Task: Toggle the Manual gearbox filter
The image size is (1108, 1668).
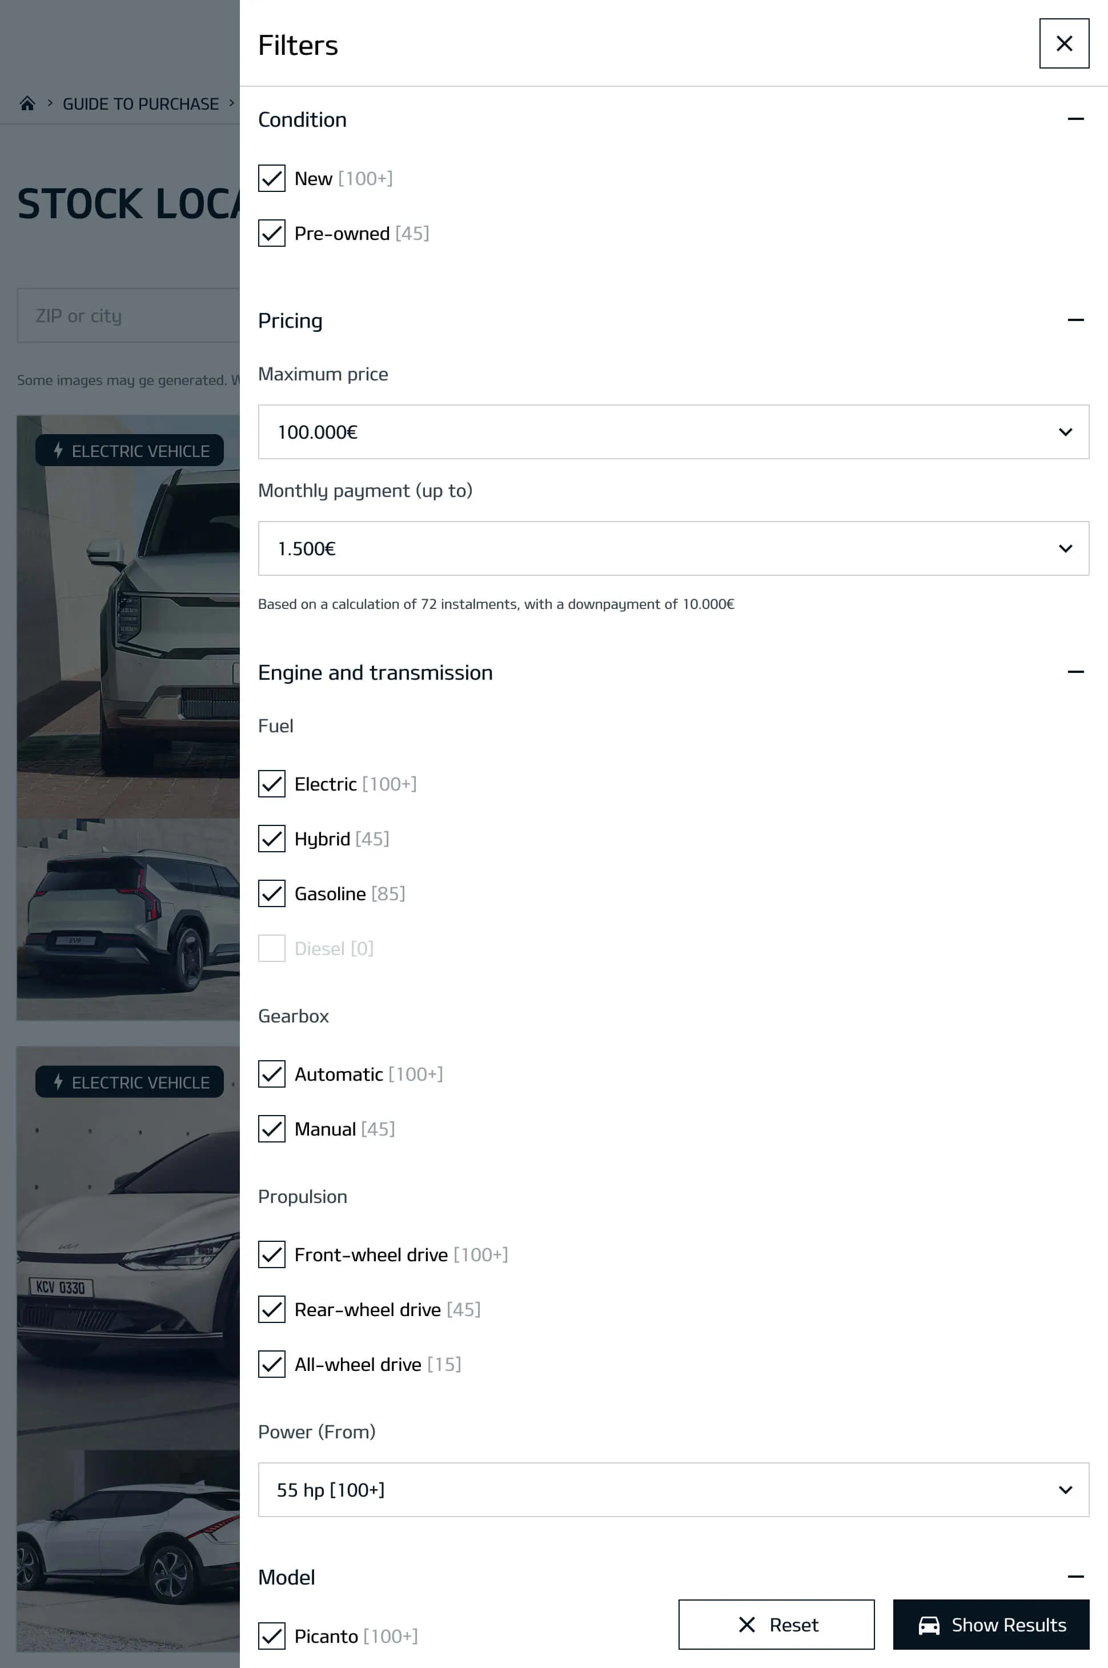Action: click(x=271, y=1129)
